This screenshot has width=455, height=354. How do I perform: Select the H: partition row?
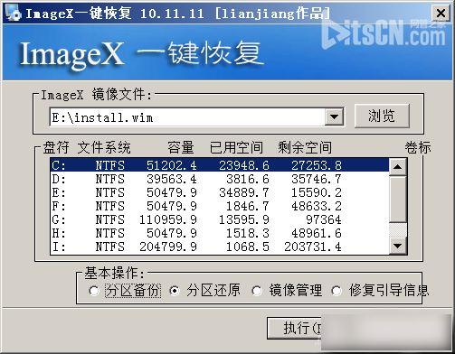[220, 233]
